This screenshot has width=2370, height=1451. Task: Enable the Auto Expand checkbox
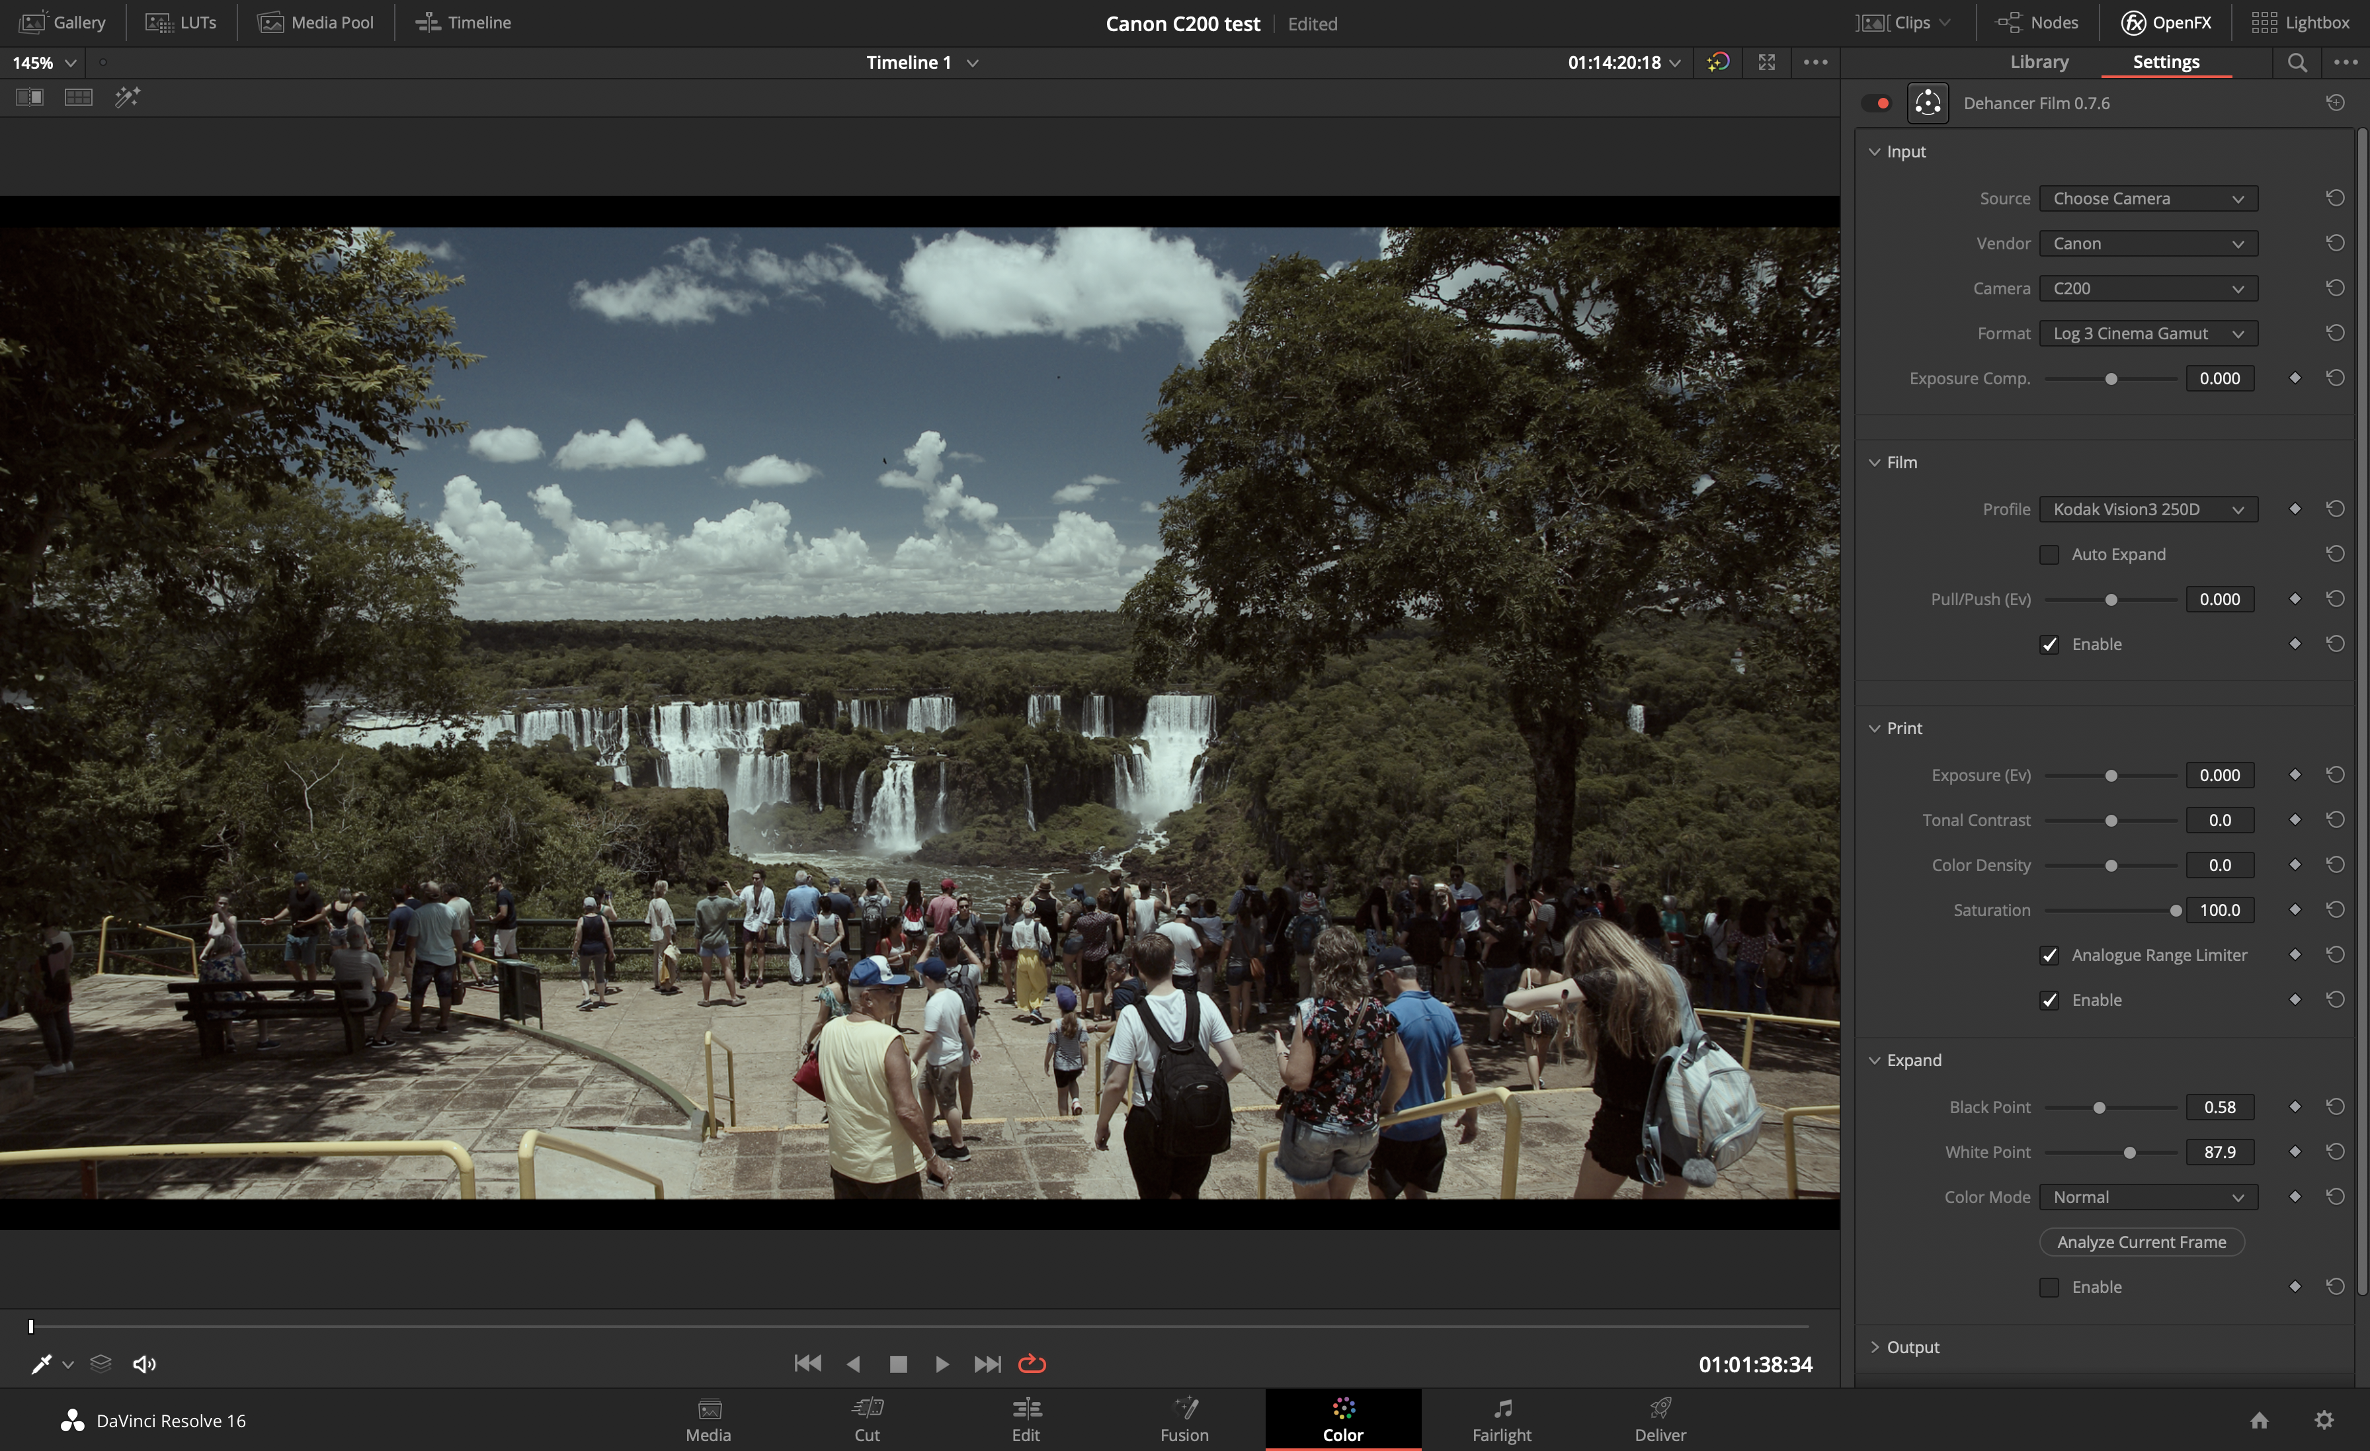click(2049, 554)
